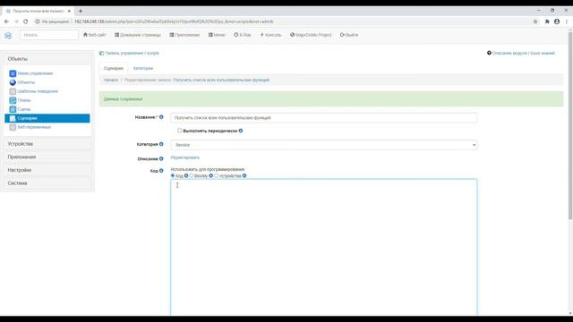Screen dimensions: 573x322
Task: Open Объекты item in sidebar list
Action: [26, 82]
